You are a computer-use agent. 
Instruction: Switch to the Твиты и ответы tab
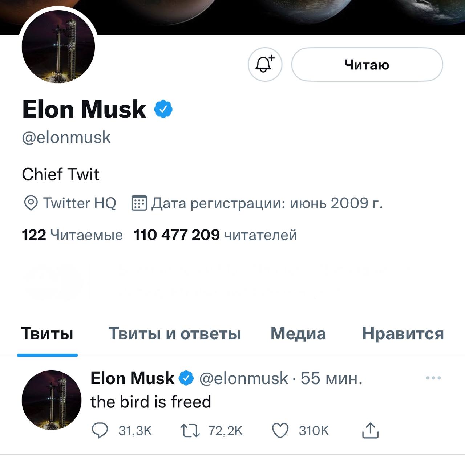(175, 333)
